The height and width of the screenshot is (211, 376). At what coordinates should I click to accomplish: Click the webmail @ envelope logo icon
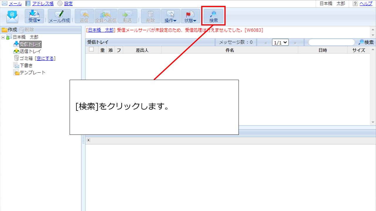12,16
